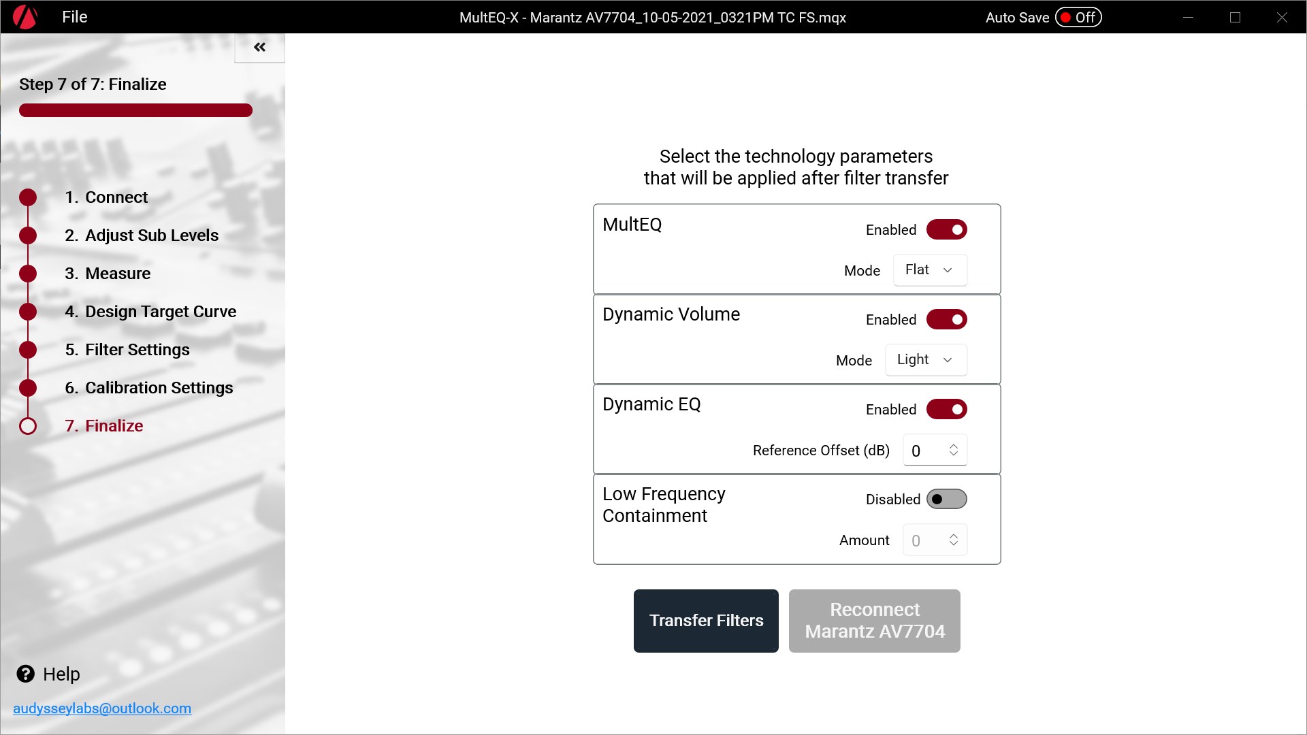Disable the MultEQ toggle
1307x735 pixels.
[x=946, y=230]
